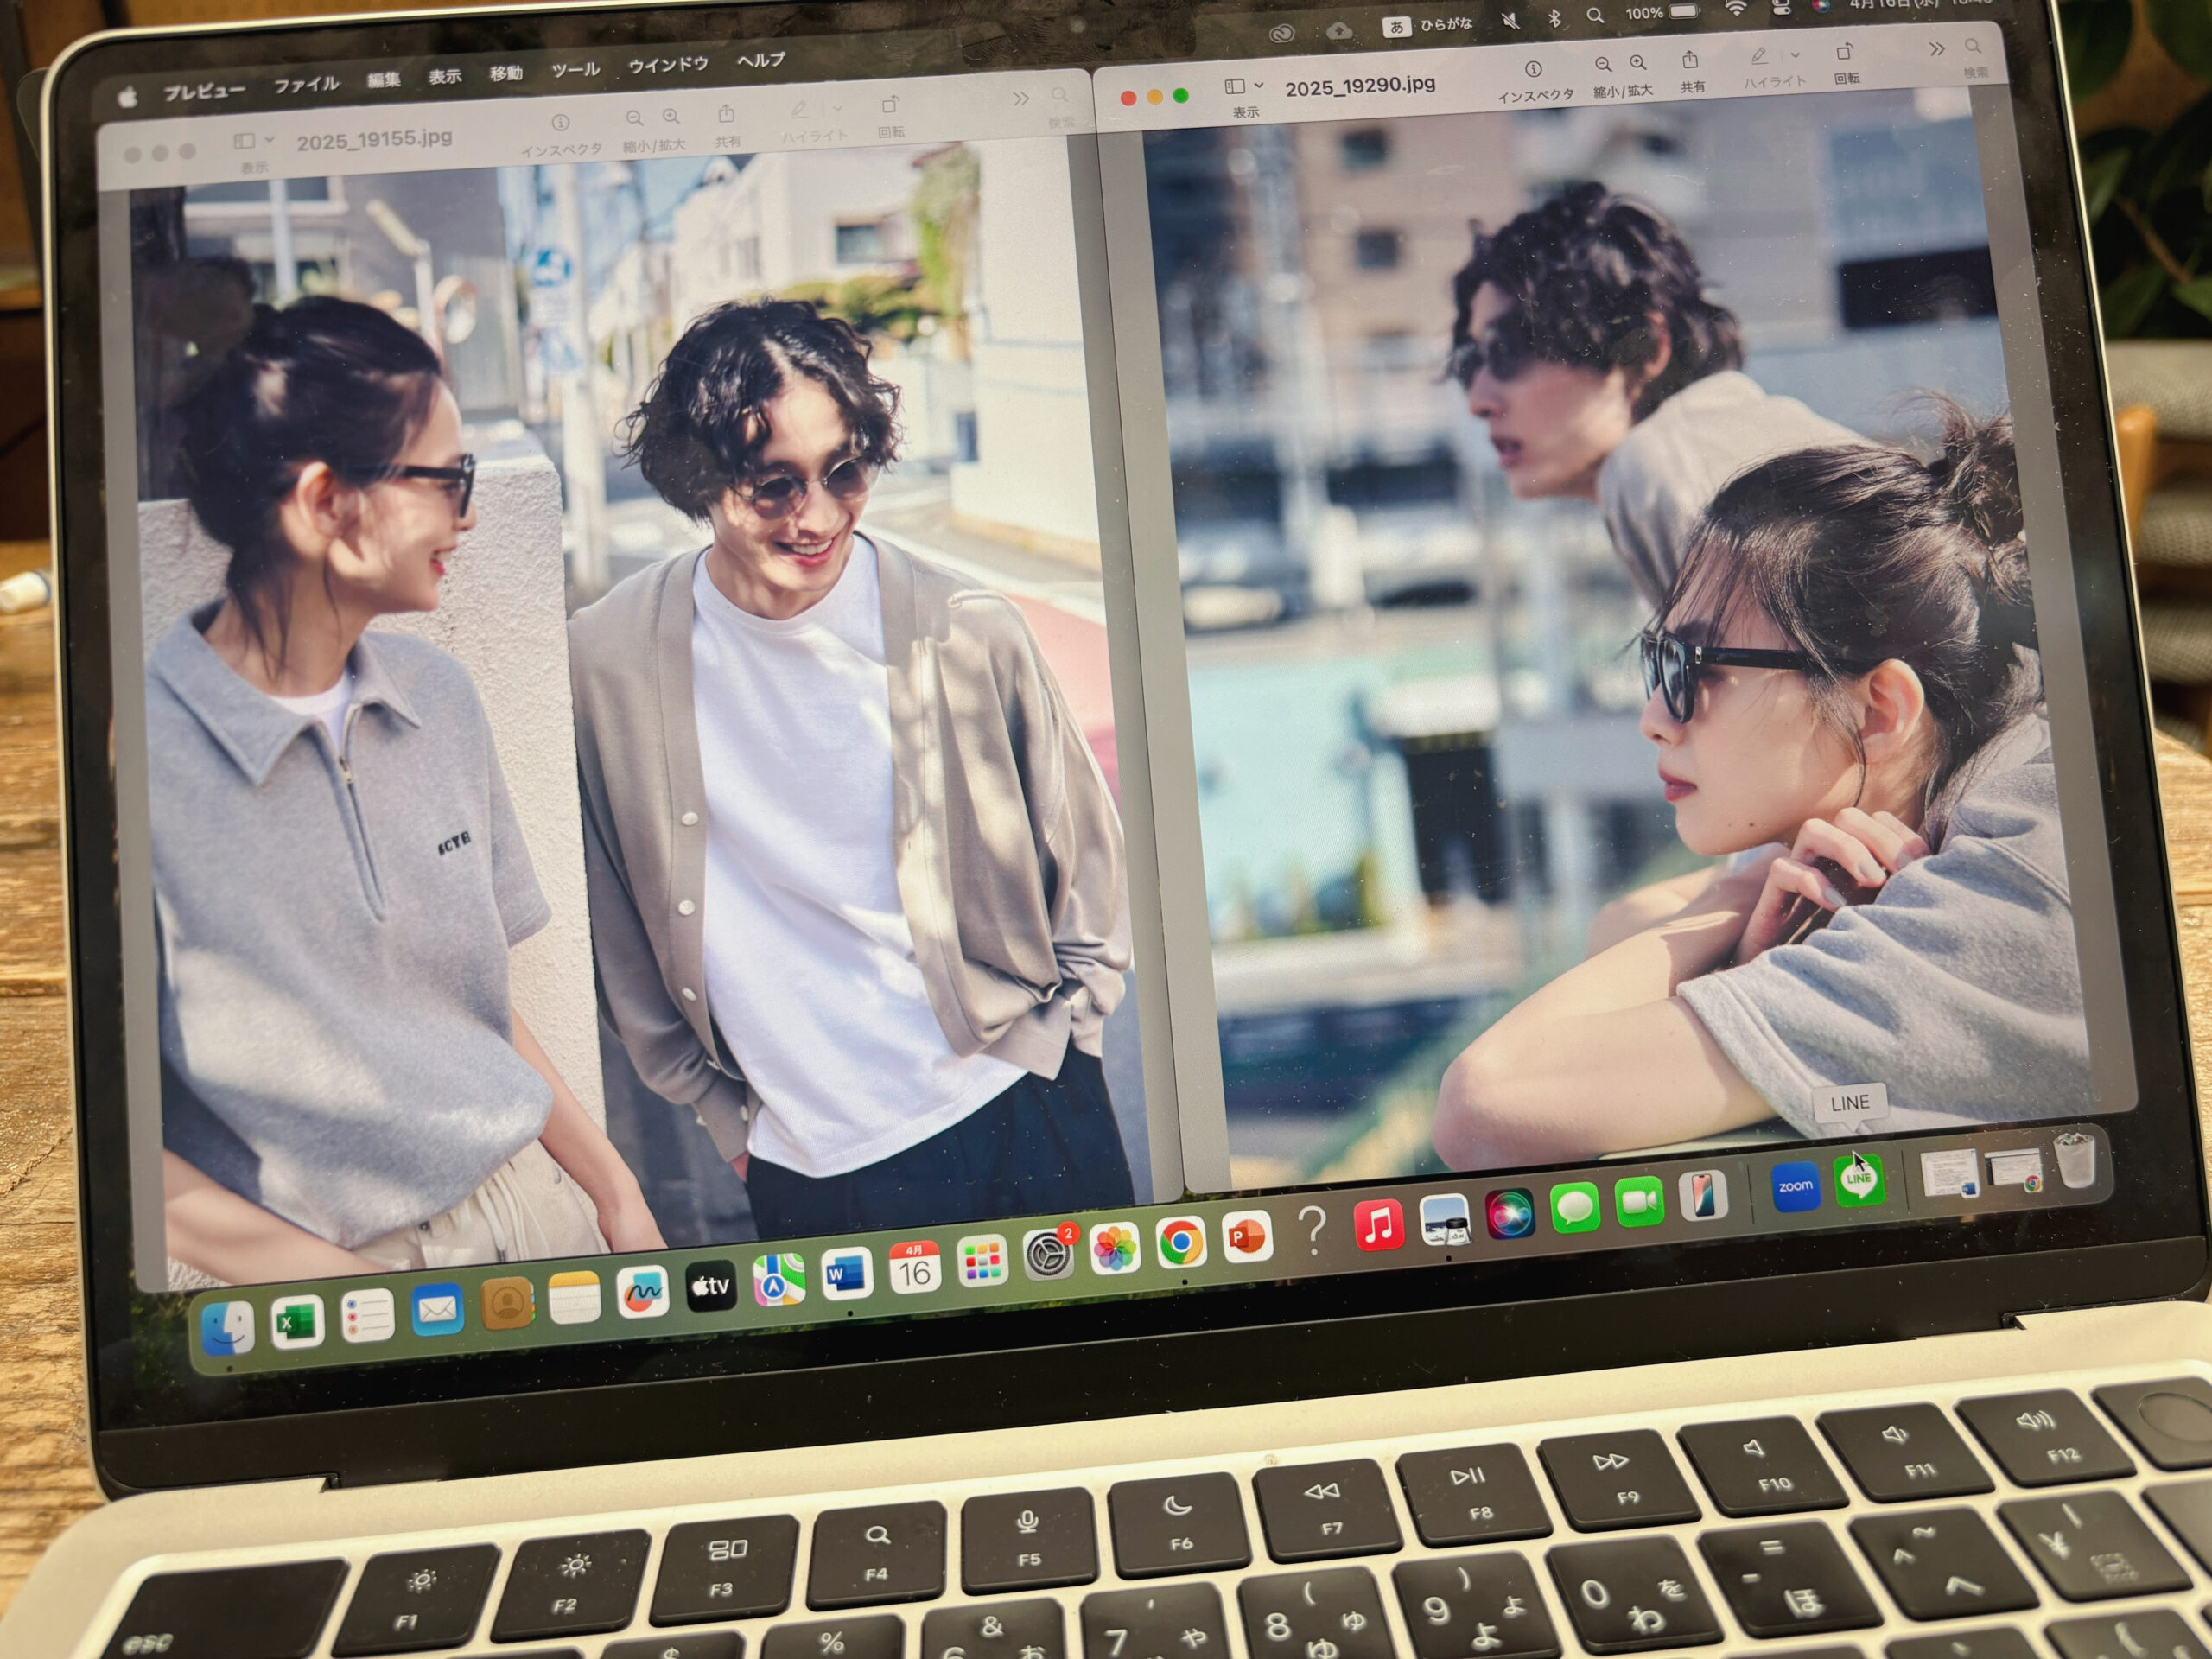Open Inspector in the 2025_19290.jpg window

pos(1532,69)
